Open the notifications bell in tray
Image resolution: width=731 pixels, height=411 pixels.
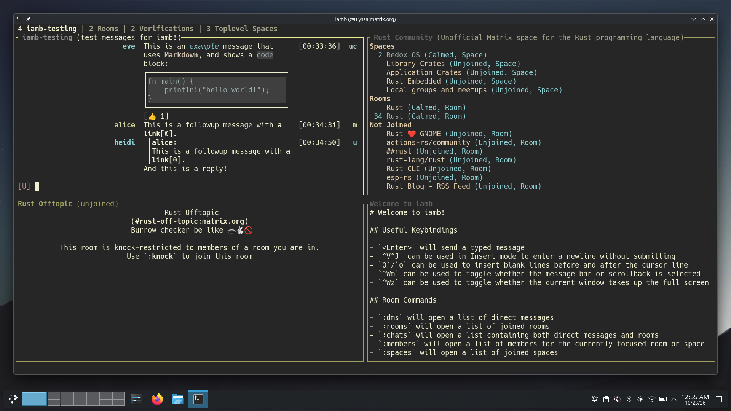pos(595,399)
